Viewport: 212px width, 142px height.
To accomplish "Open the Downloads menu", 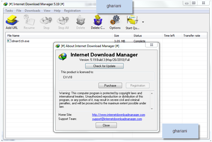I will (32, 11).
